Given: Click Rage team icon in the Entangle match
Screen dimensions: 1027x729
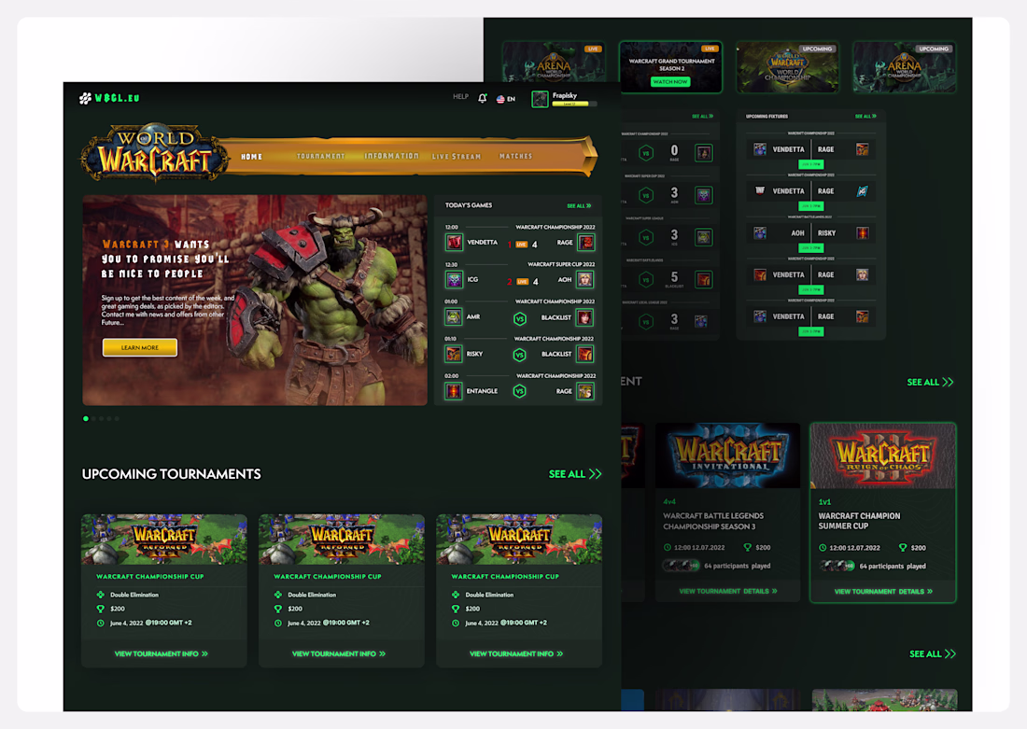Looking at the screenshot, I should pos(584,392).
